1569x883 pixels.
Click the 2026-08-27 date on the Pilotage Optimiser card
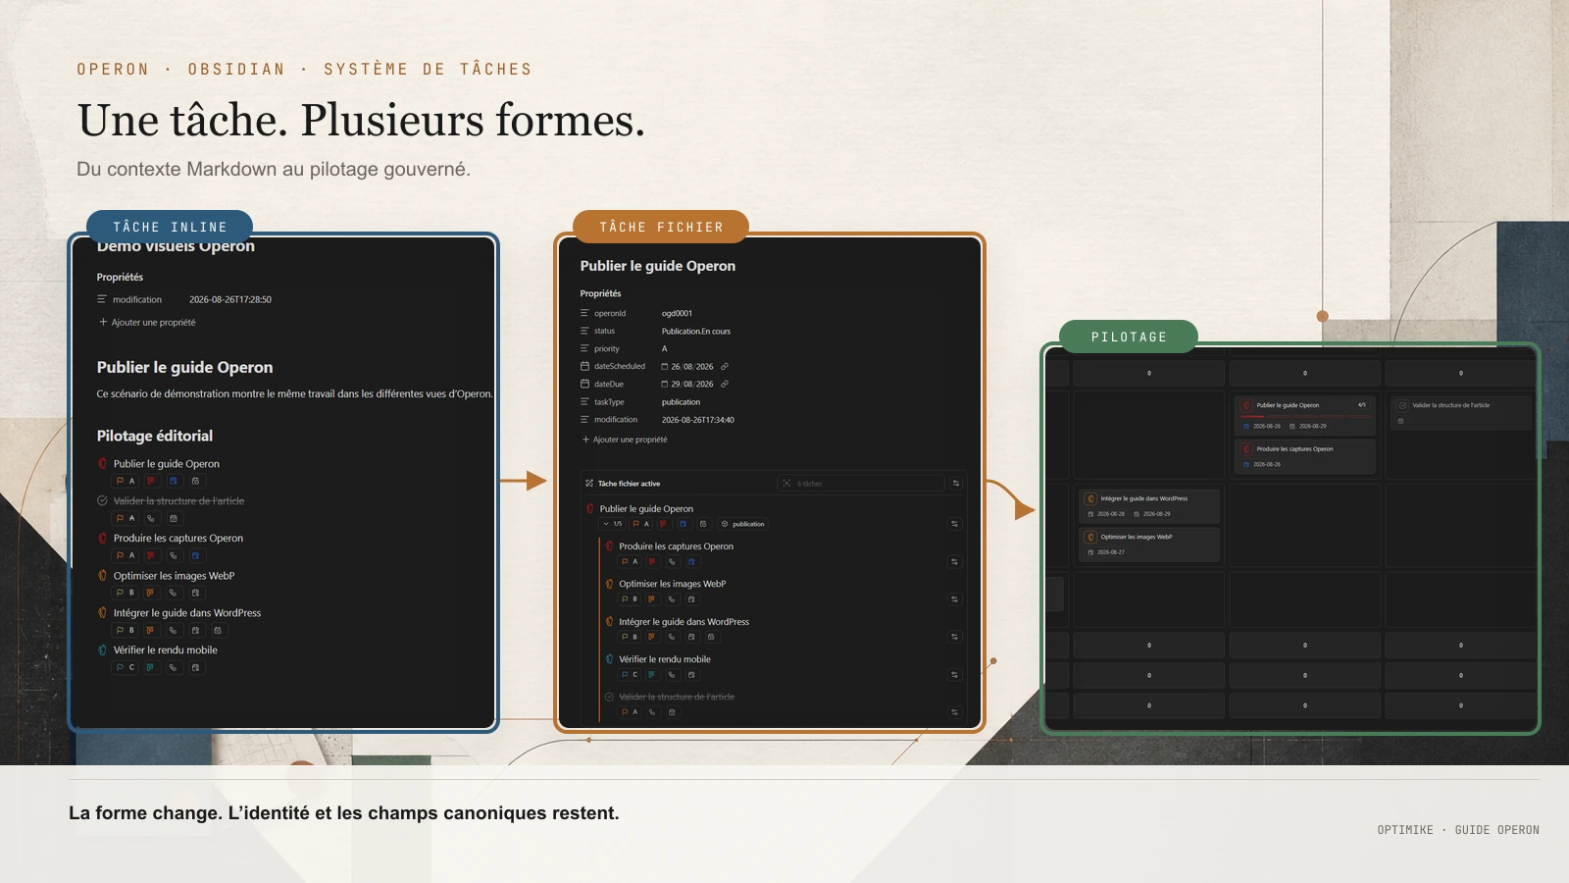(x=1111, y=552)
